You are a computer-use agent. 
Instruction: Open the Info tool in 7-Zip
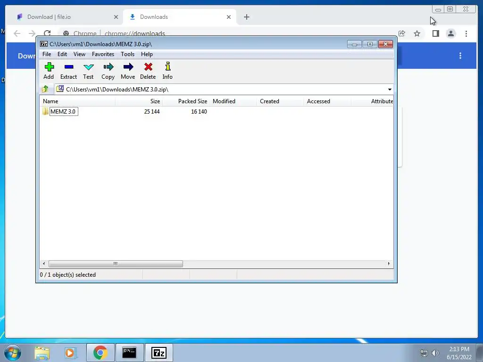[167, 71]
